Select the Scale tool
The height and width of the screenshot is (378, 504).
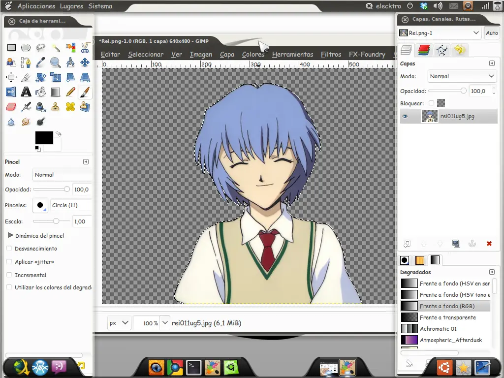56,77
